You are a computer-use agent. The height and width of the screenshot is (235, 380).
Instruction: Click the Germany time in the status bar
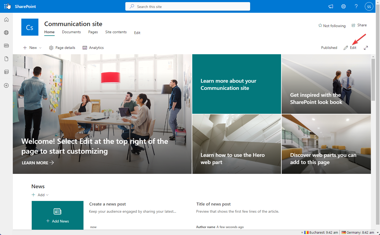360,233
